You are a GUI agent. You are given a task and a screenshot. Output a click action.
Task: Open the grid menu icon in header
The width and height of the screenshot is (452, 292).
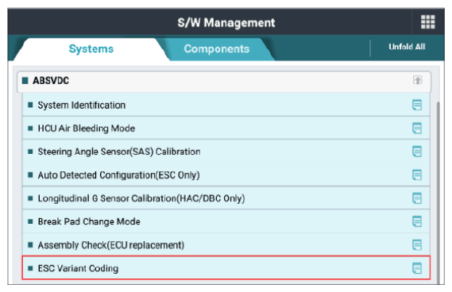pyautogui.click(x=428, y=22)
